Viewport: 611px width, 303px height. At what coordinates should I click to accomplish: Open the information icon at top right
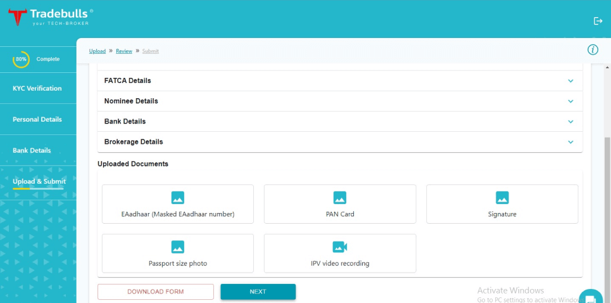click(x=593, y=50)
